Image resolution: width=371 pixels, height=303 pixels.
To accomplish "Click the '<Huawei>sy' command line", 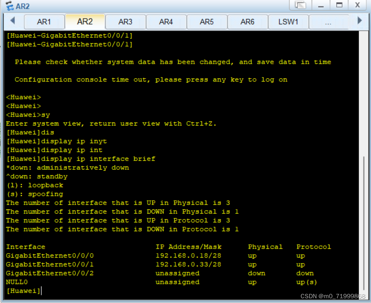I will [28, 115].
